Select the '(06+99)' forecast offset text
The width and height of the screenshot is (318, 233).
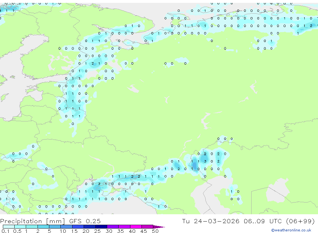pyautogui.click(x=301, y=221)
